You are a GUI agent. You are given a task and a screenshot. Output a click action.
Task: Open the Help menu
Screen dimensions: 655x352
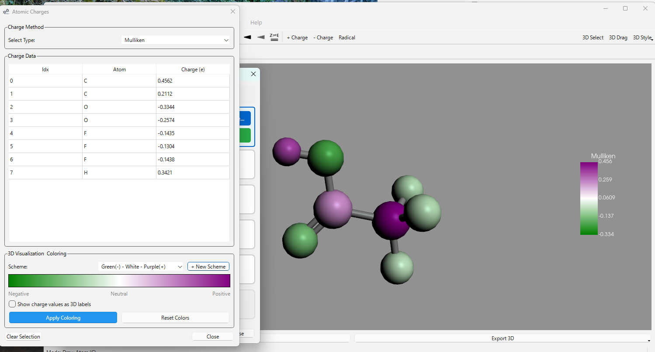256,23
